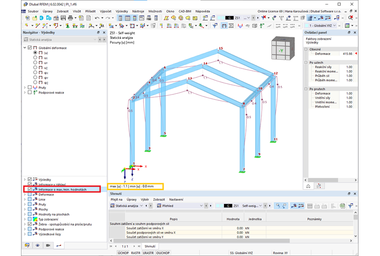Click the eye icon at navigator bottom
380x256 pixels.
(x=37, y=245)
